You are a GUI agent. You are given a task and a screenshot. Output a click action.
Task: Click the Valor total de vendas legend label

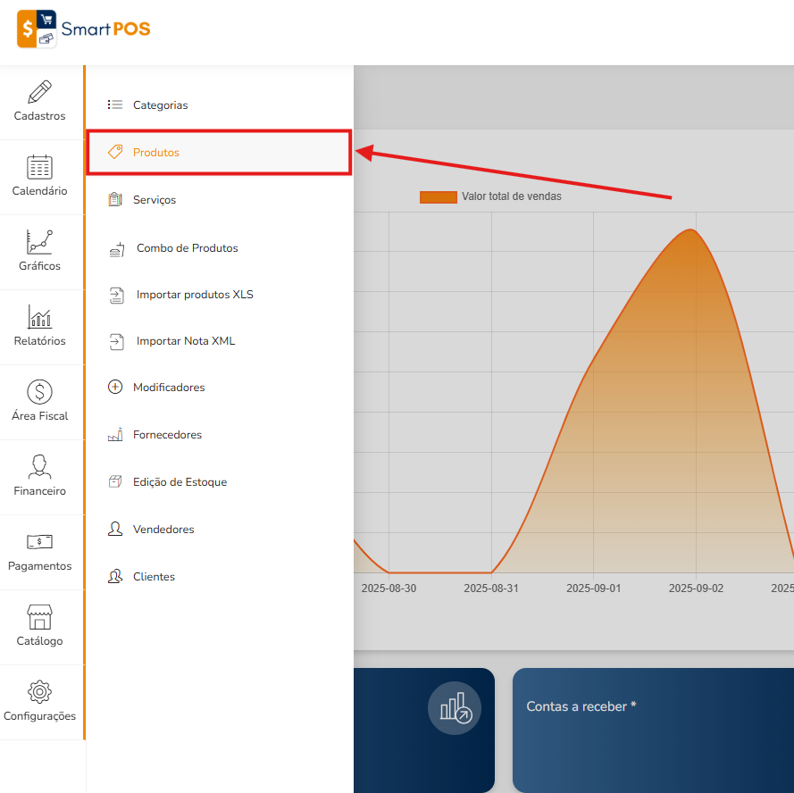point(512,196)
